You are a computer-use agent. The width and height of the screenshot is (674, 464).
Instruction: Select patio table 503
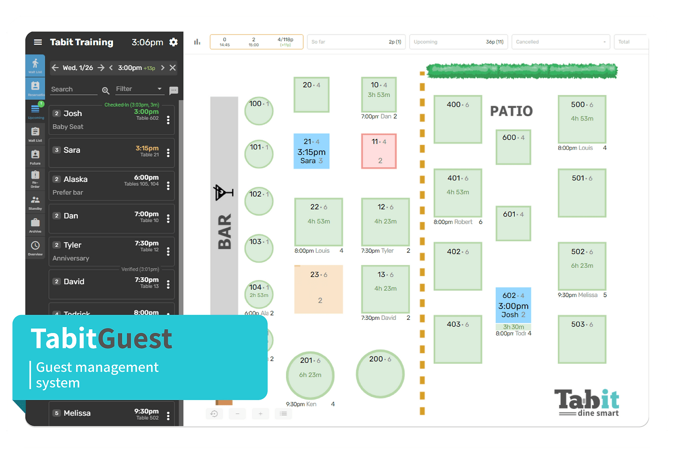tap(582, 339)
